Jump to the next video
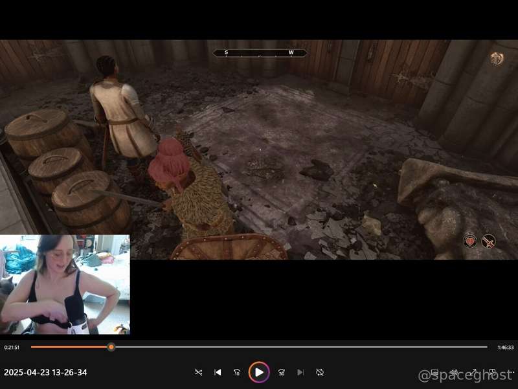The width and height of the screenshot is (518, 389). (x=300, y=372)
